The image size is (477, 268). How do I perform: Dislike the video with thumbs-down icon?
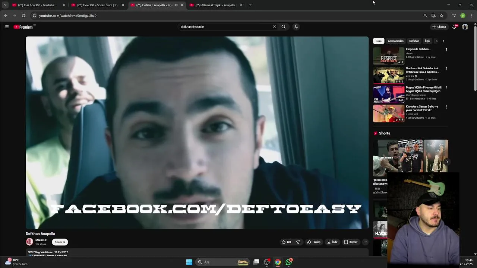pyautogui.click(x=298, y=242)
